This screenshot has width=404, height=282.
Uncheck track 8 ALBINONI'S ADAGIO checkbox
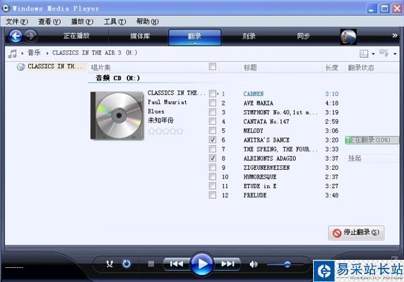point(212,158)
